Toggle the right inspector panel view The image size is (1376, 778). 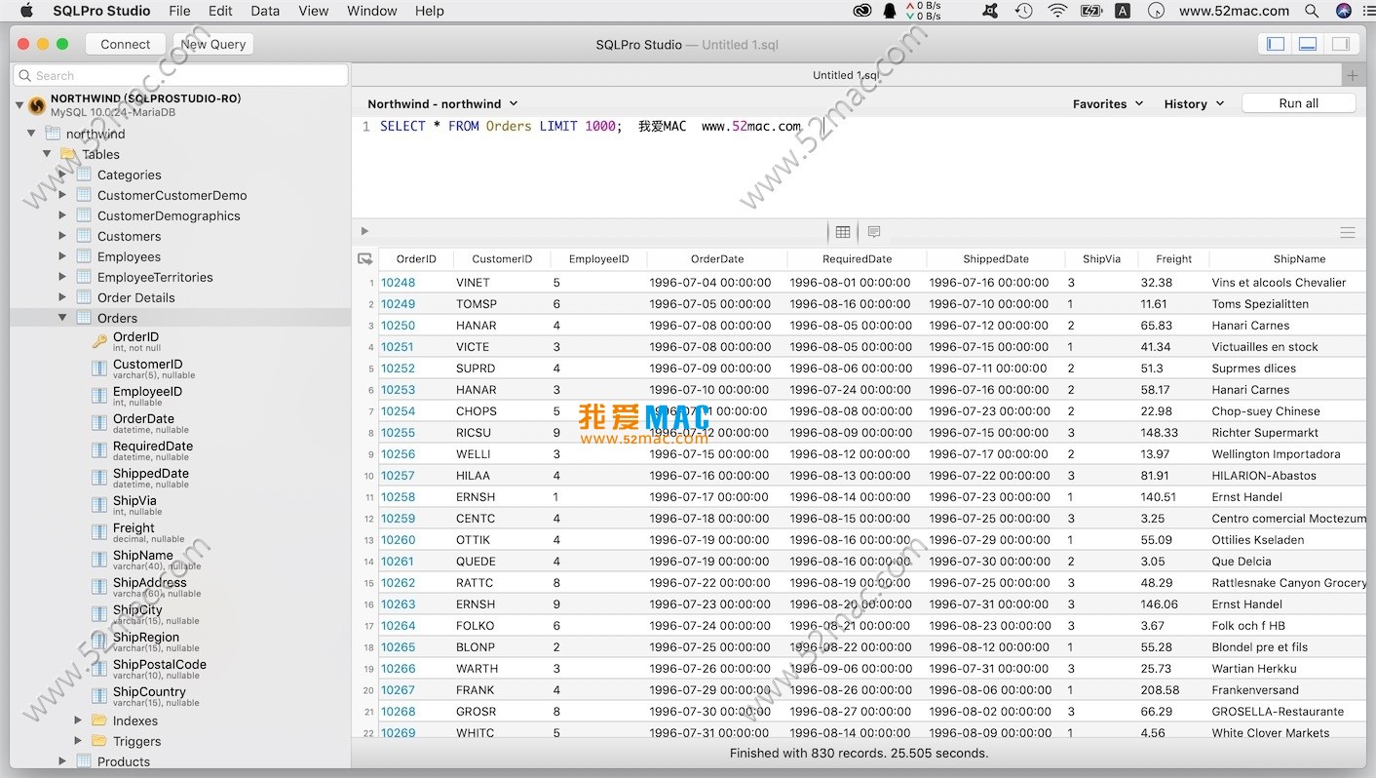pyautogui.click(x=1341, y=44)
